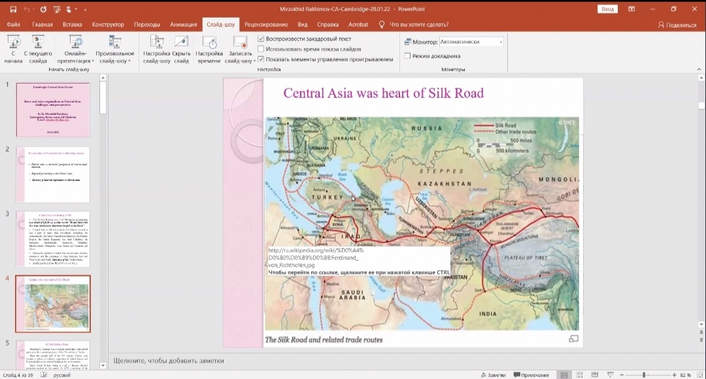706x379 pixels.
Task: Click the zoom slider handle
Action: coord(644,375)
